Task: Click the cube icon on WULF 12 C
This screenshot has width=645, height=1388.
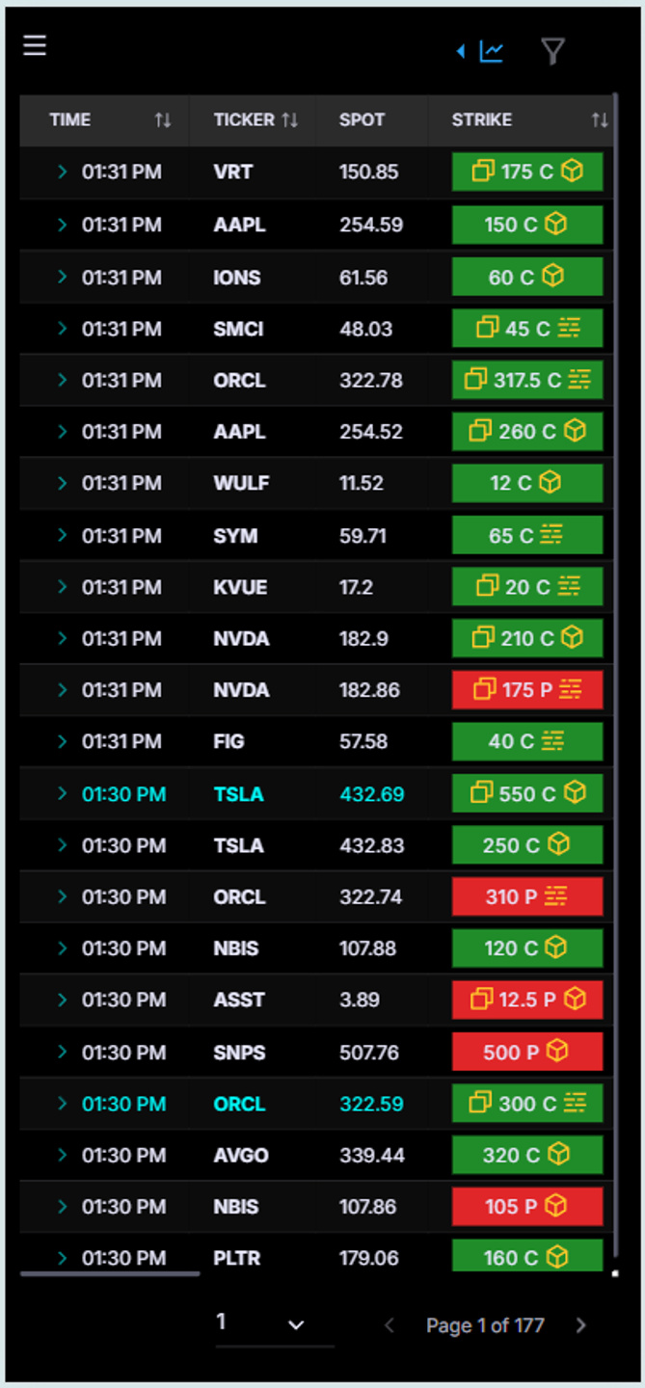Action: pyautogui.click(x=551, y=482)
